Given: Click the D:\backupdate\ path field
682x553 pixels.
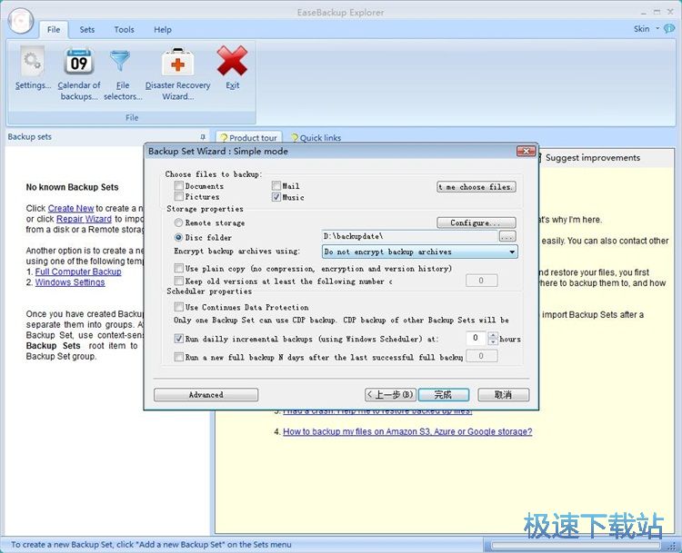Looking at the screenshot, I should (x=409, y=236).
